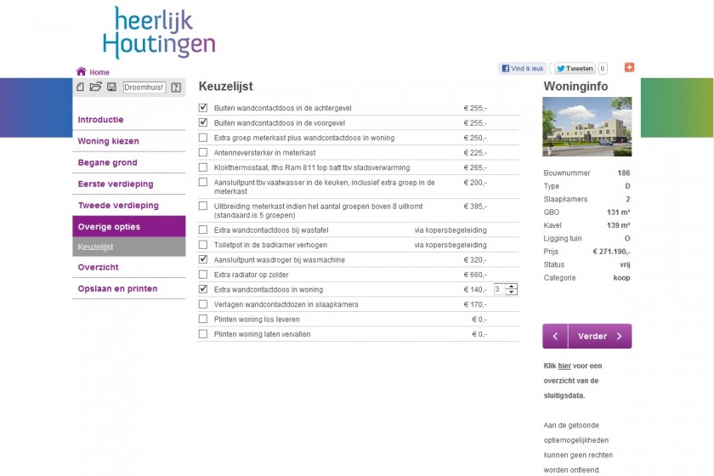Screen dimensions: 714x476
Task: Open Eerste verdieping menu item
Action: [x=116, y=184]
